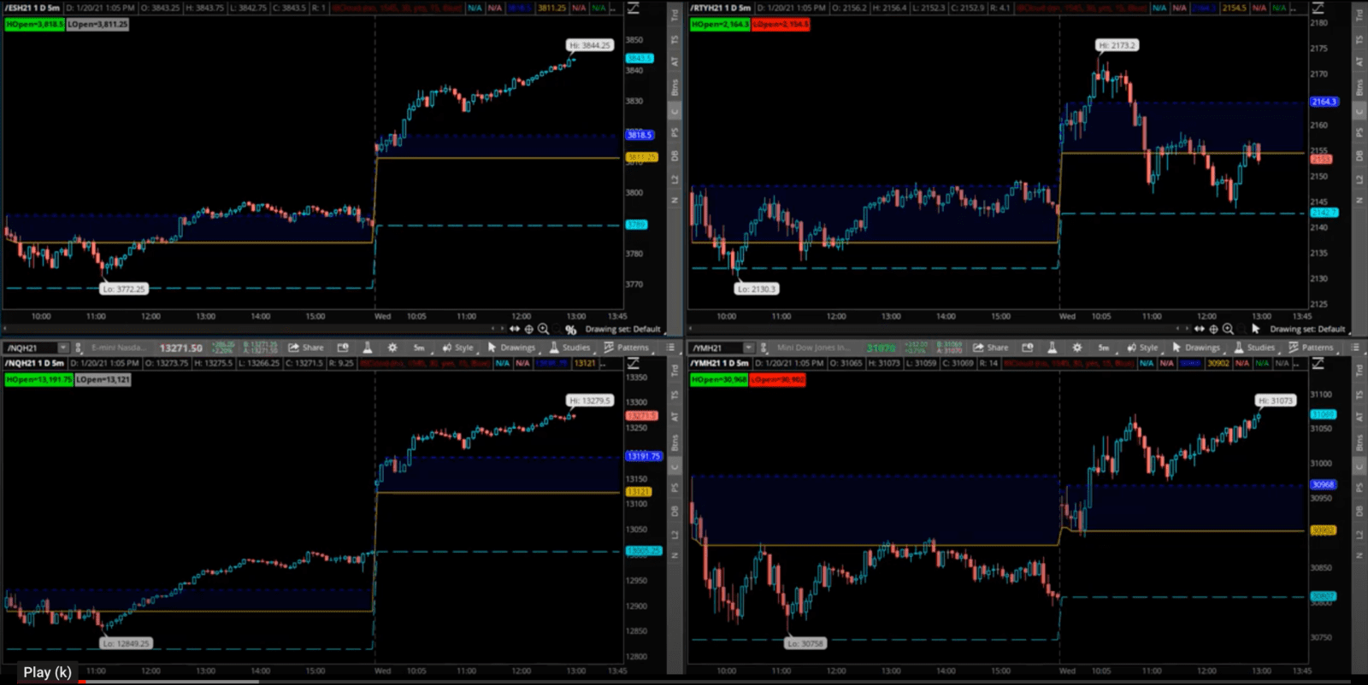Open the Studies menu on /NQH21 chart

tap(569, 348)
